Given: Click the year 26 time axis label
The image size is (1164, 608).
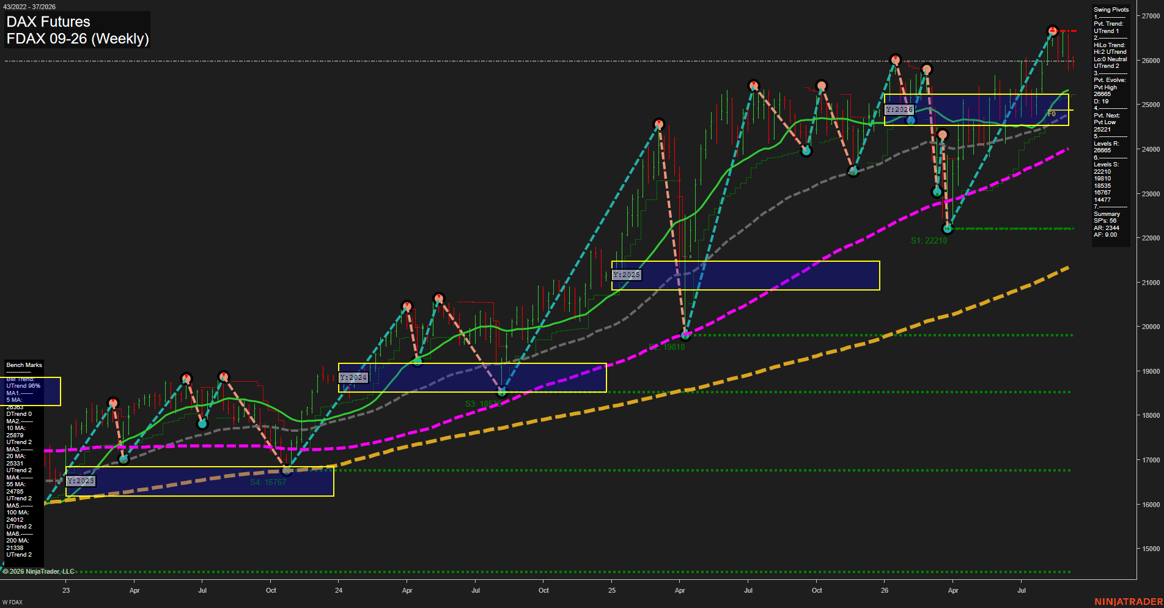Looking at the screenshot, I should click(885, 590).
